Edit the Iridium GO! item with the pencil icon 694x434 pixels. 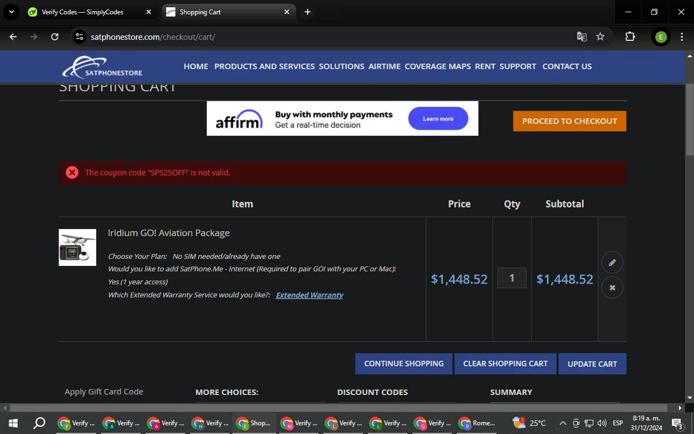[x=612, y=262]
